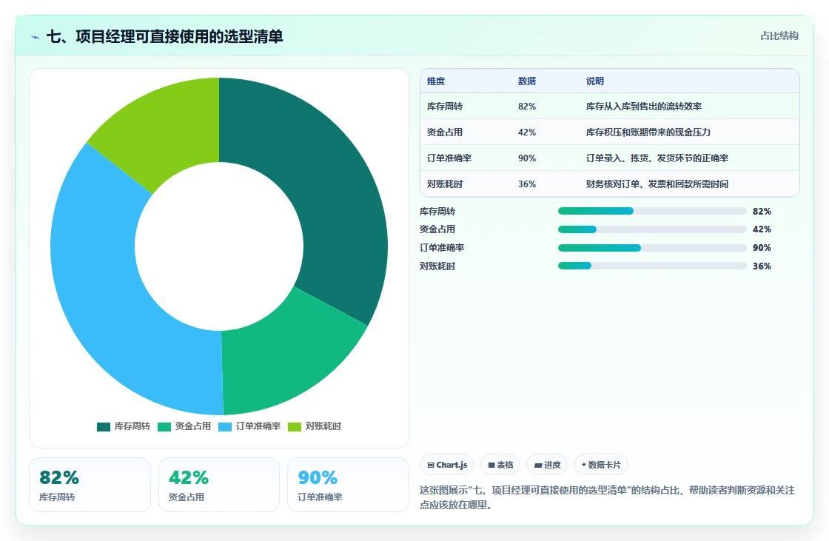Click the 数据卡片 chip
This screenshot has width=829, height=541.
(x=600, y=465)
